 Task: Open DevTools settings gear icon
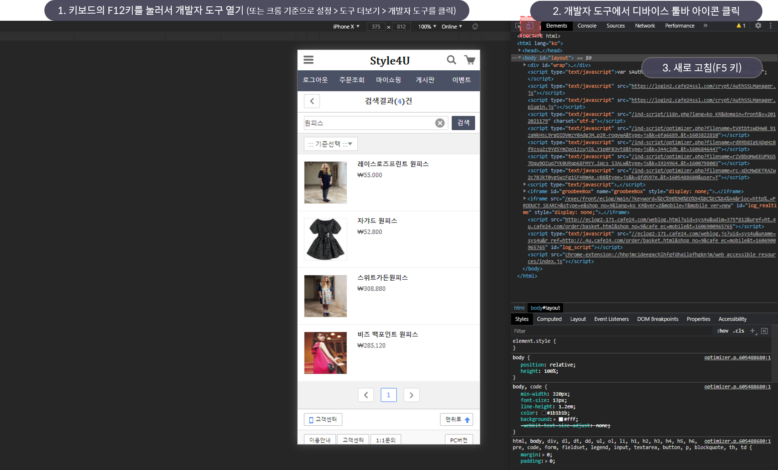click(x=758, y=26)
